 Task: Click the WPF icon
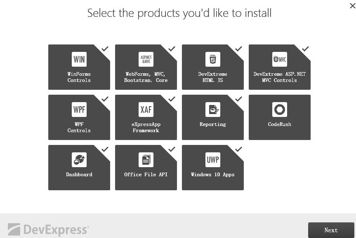coord(79,110)
